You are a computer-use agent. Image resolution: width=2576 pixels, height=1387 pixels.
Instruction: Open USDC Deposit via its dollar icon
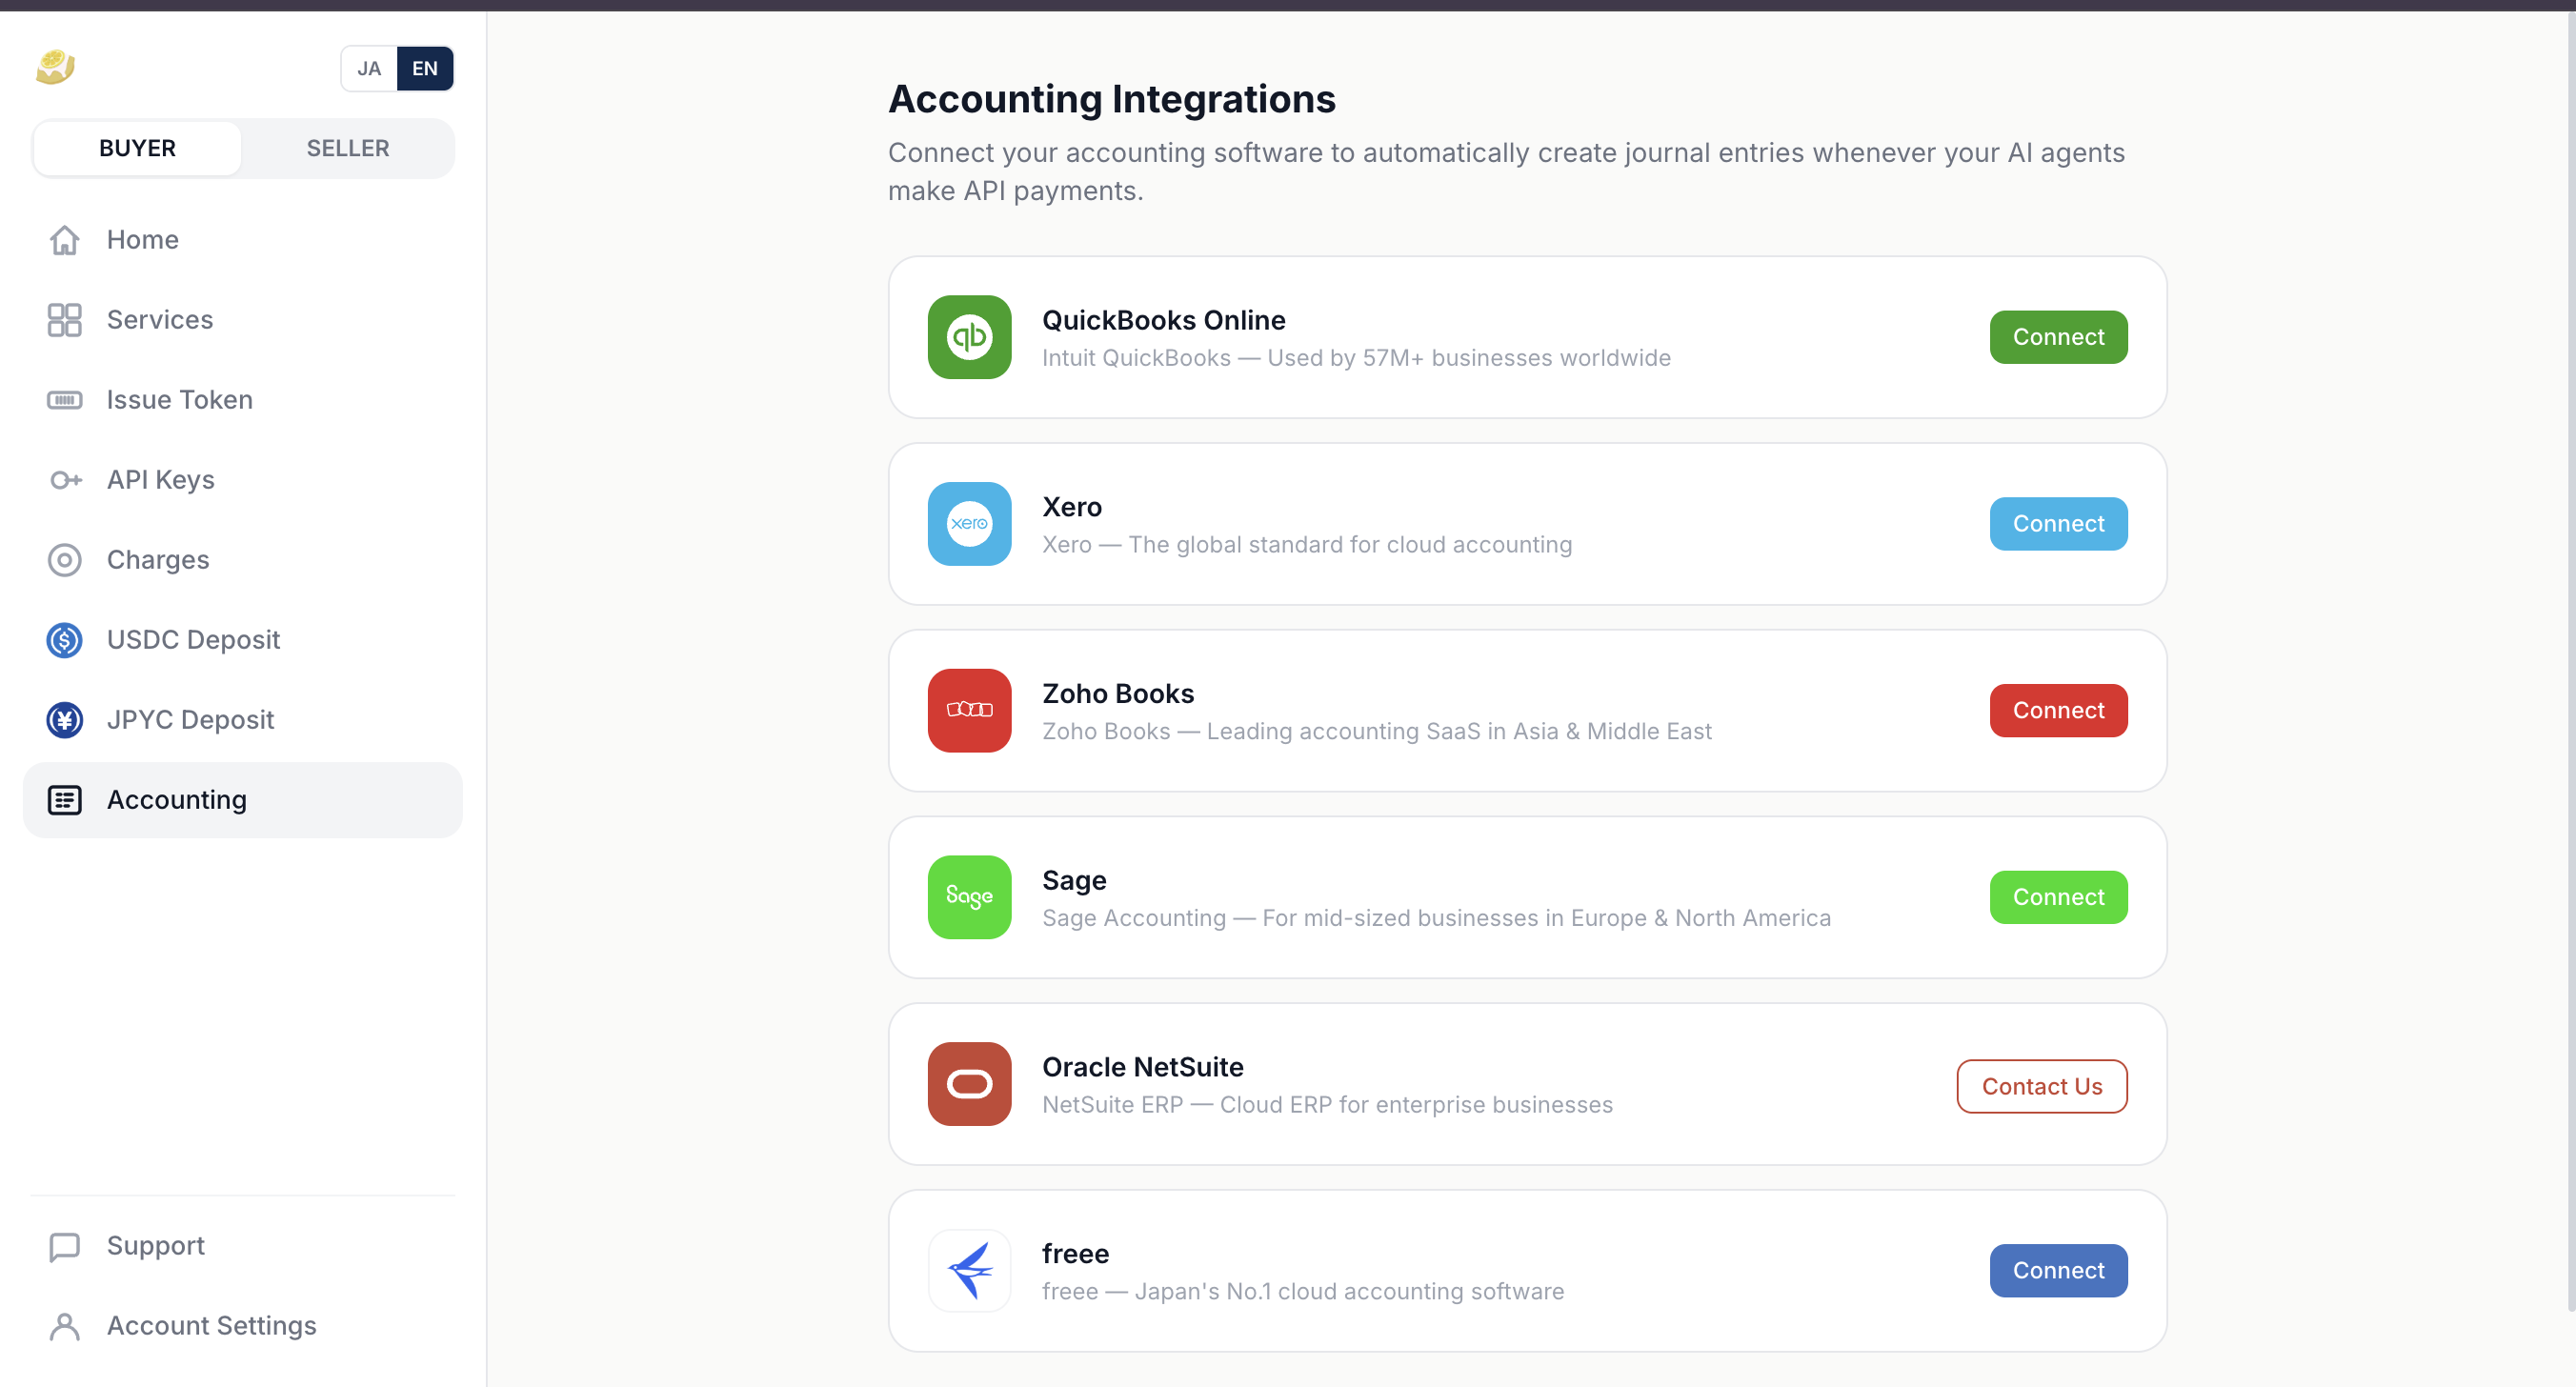coord(64,640)
